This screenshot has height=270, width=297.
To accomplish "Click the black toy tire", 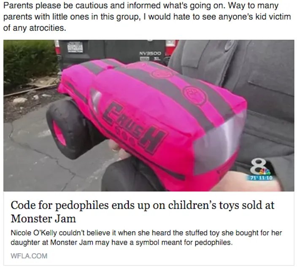I will click(66, 129).
